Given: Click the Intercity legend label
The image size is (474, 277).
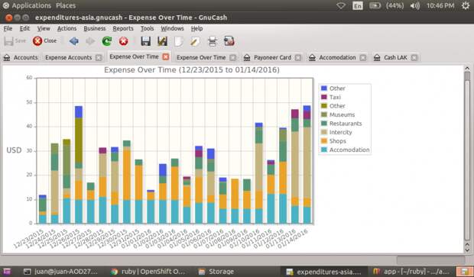Looking at the screenshot, I should (x=341, y=132).
